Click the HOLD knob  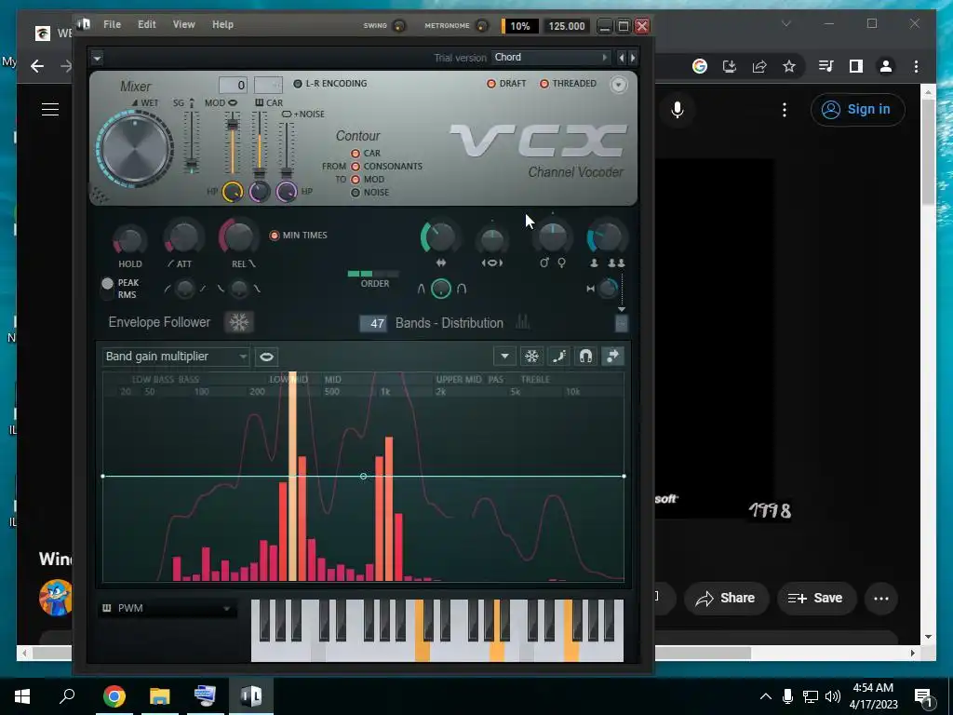129,241
